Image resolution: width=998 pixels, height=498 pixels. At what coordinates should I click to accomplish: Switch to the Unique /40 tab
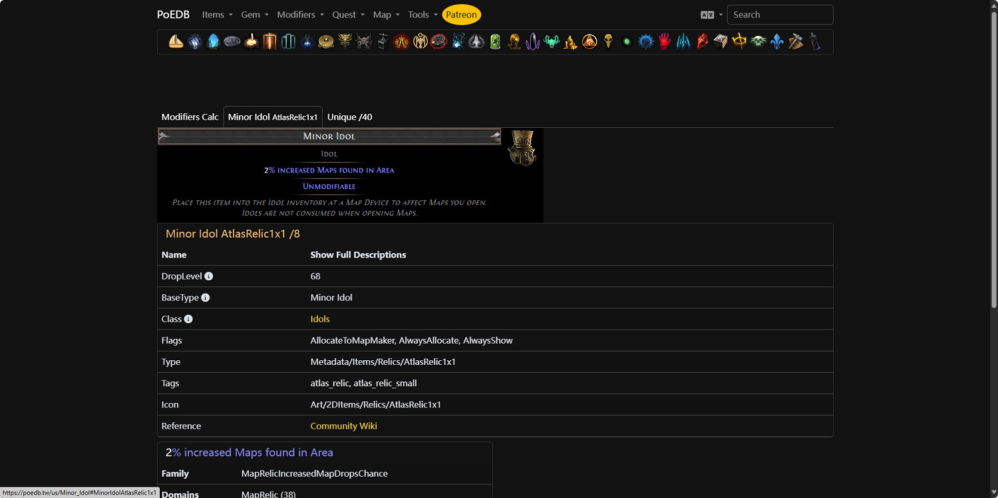(349, 117)
